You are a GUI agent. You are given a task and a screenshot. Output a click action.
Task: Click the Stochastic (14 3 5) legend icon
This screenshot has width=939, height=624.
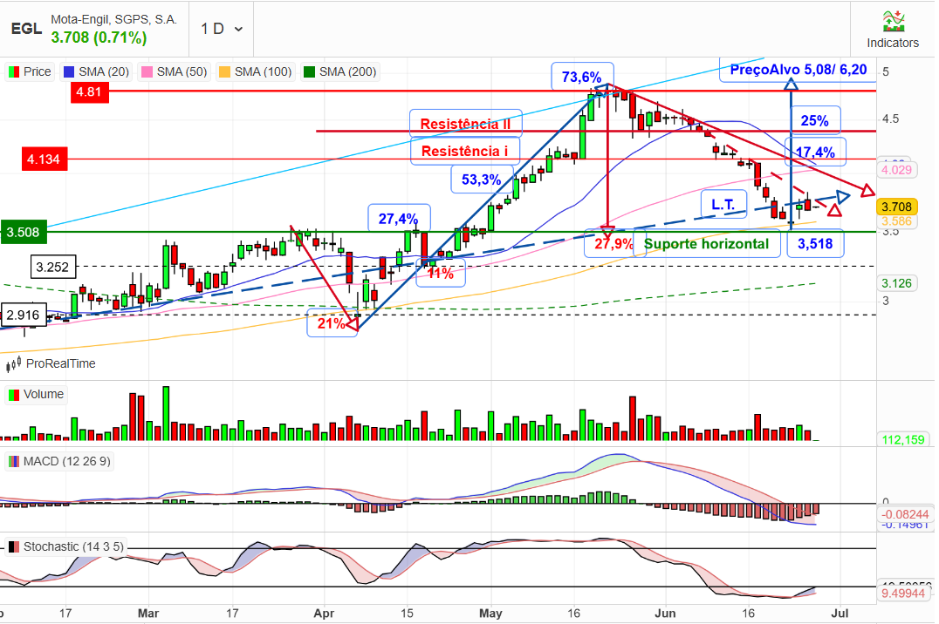[13, 546]
